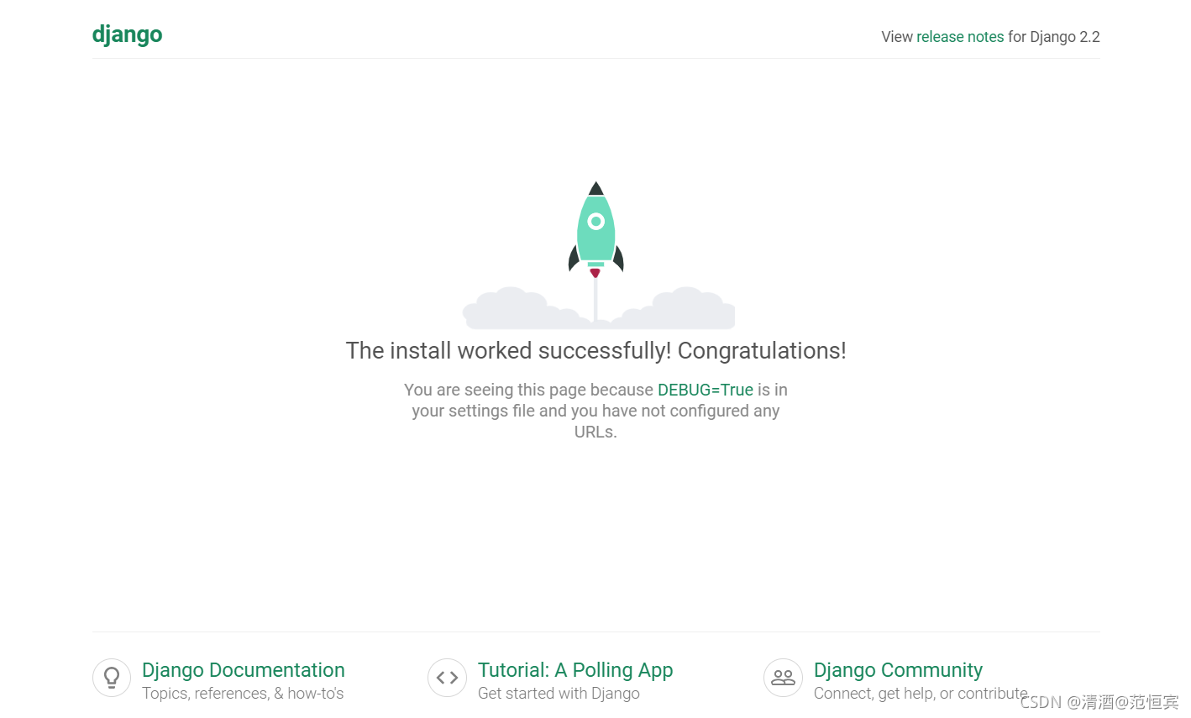
Task: Open the Django Community link
Action: 898,670
